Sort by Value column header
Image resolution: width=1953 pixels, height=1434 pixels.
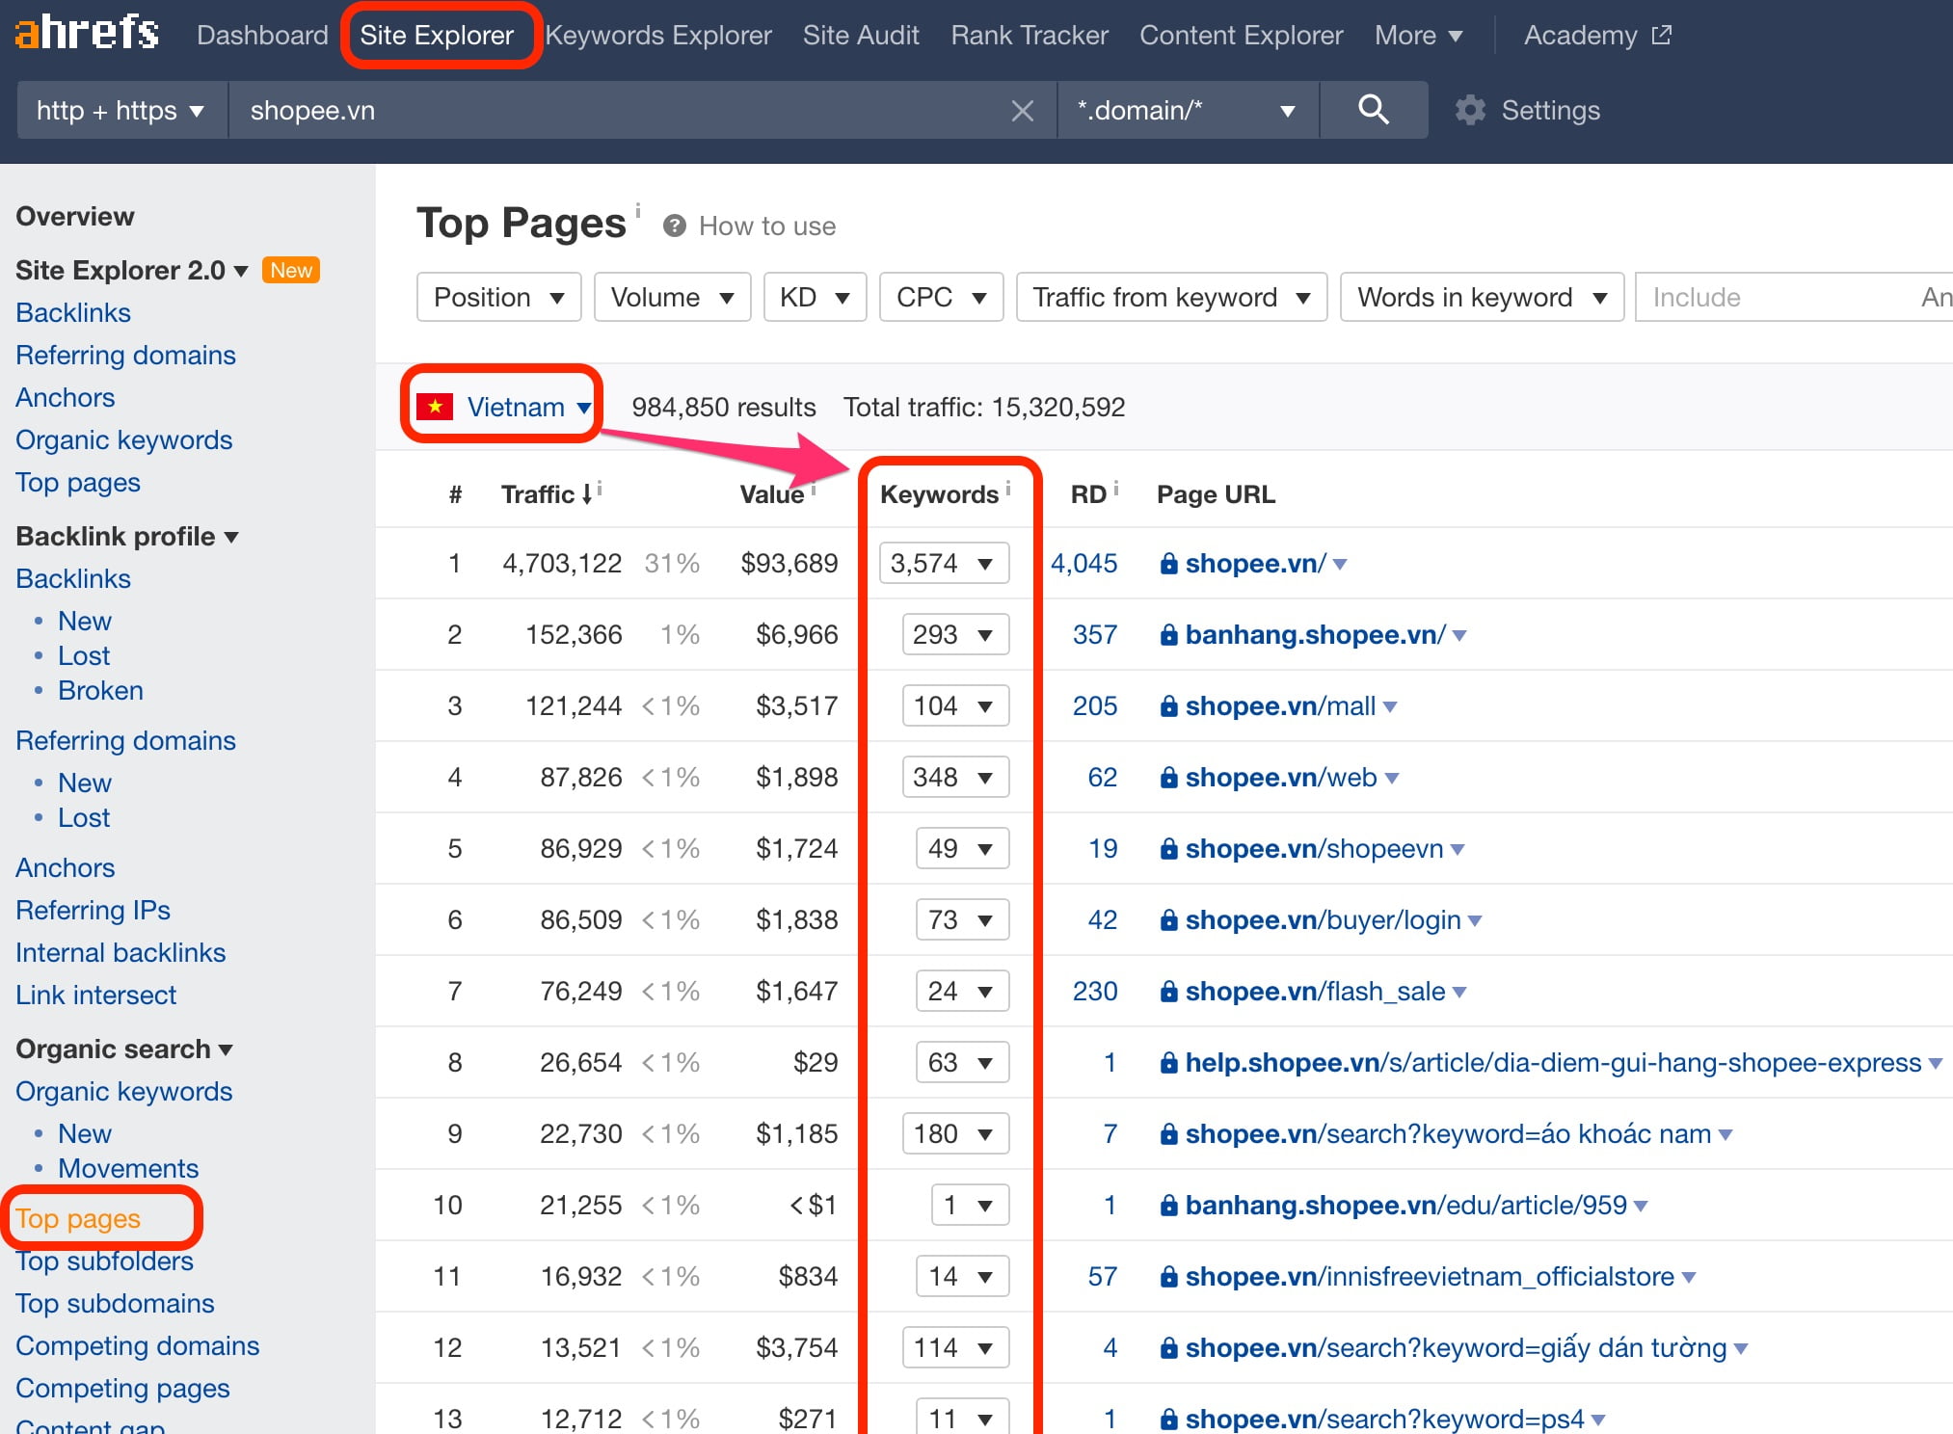point(771,494)
